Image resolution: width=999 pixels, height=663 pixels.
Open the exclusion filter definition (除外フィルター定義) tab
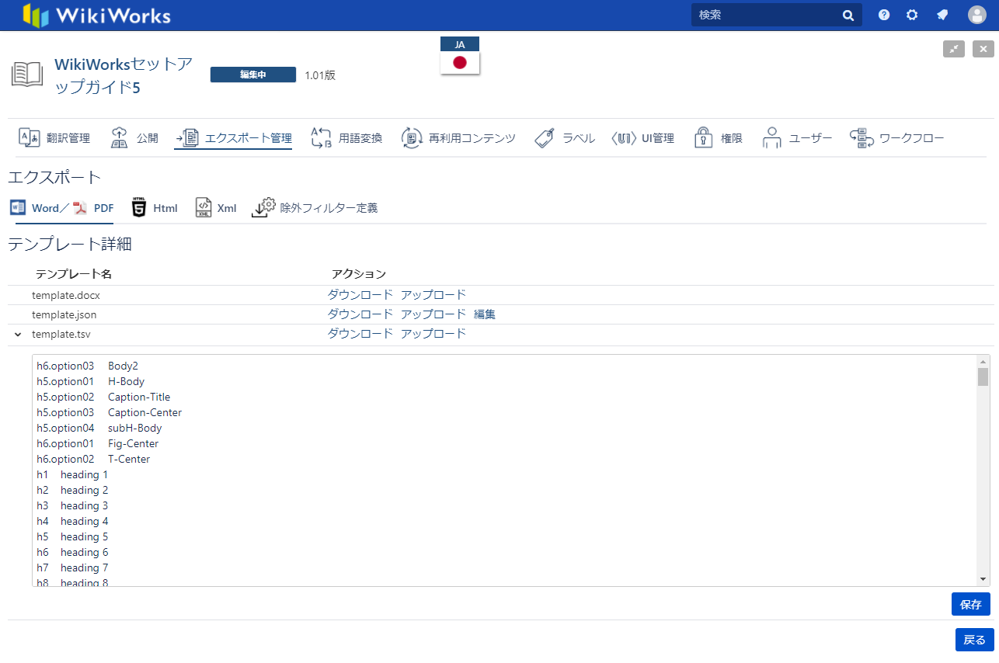(315, 208)
